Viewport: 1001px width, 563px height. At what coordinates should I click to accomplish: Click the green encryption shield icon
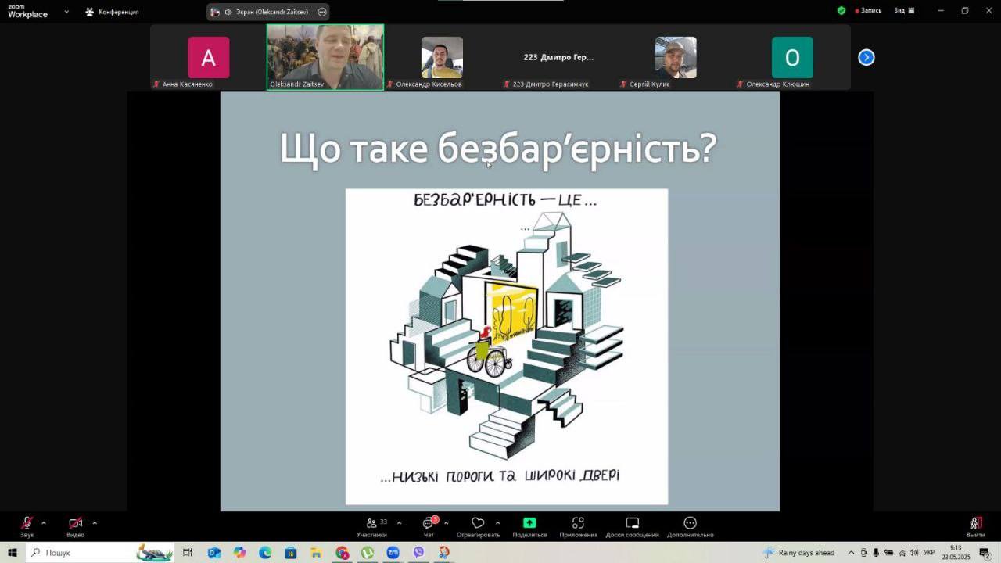tap(841, 11)
